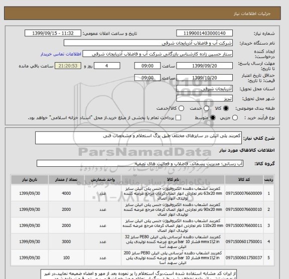Click the PE80 size 200 product name
The height and width of the screenshot is (279, 289).
173,258
